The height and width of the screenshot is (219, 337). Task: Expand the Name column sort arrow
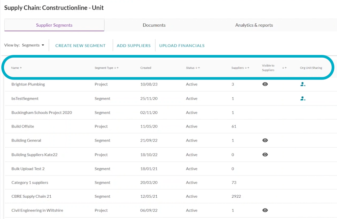21,68
